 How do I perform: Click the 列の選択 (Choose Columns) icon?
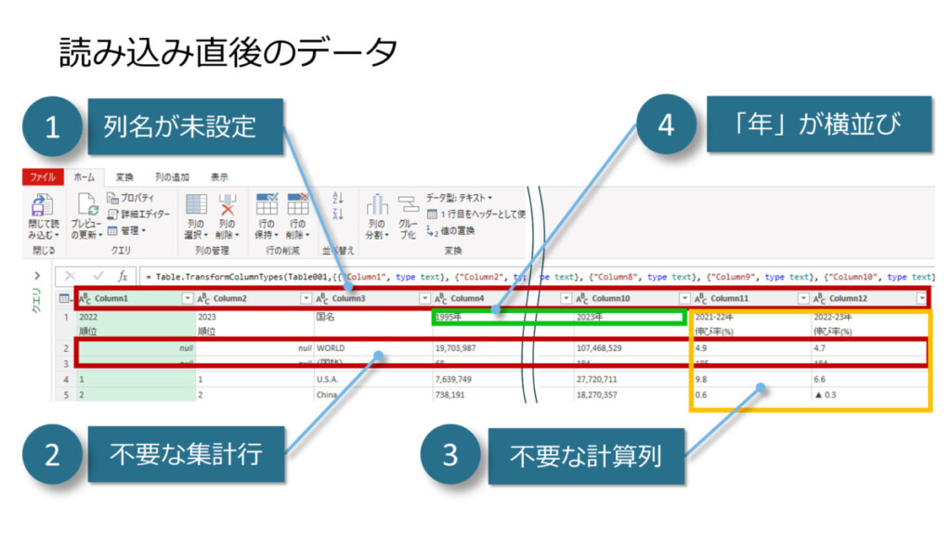tap(196, 208)
